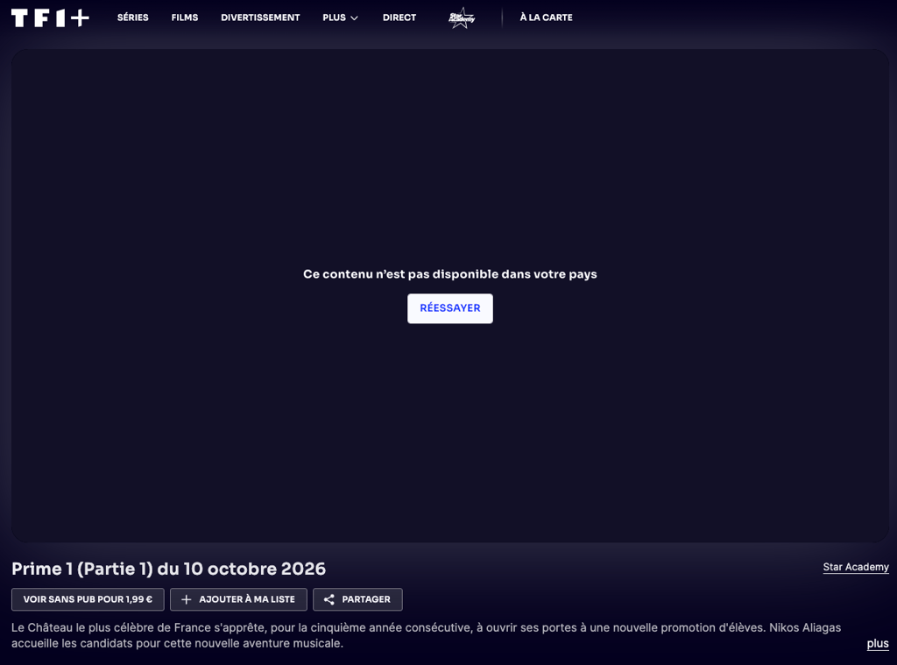
Task: Expand the PLUS menu chevron
Action: [354, 18]
